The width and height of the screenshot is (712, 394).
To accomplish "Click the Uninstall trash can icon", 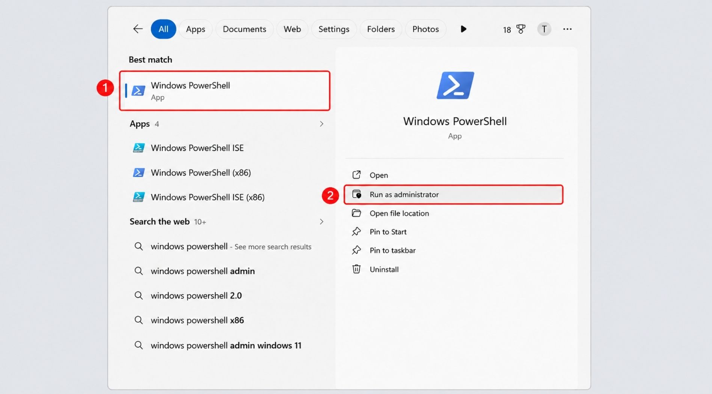I will (x=356, y=269).
